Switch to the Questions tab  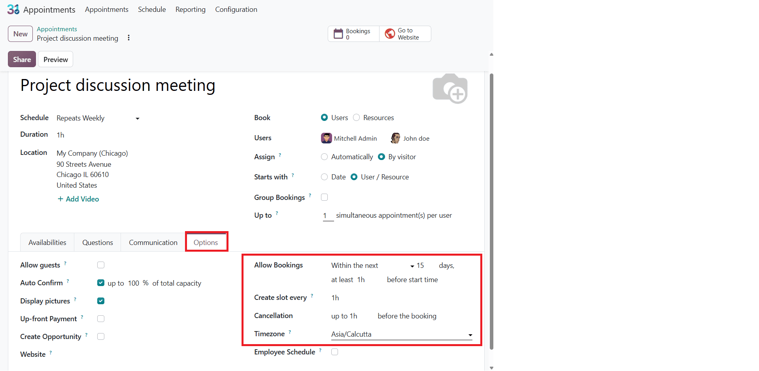coord(98,243)
